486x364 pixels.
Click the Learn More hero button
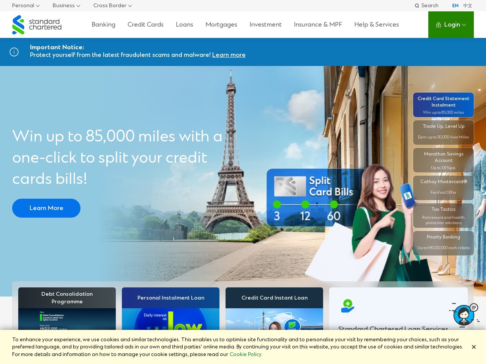click(46, 208)
